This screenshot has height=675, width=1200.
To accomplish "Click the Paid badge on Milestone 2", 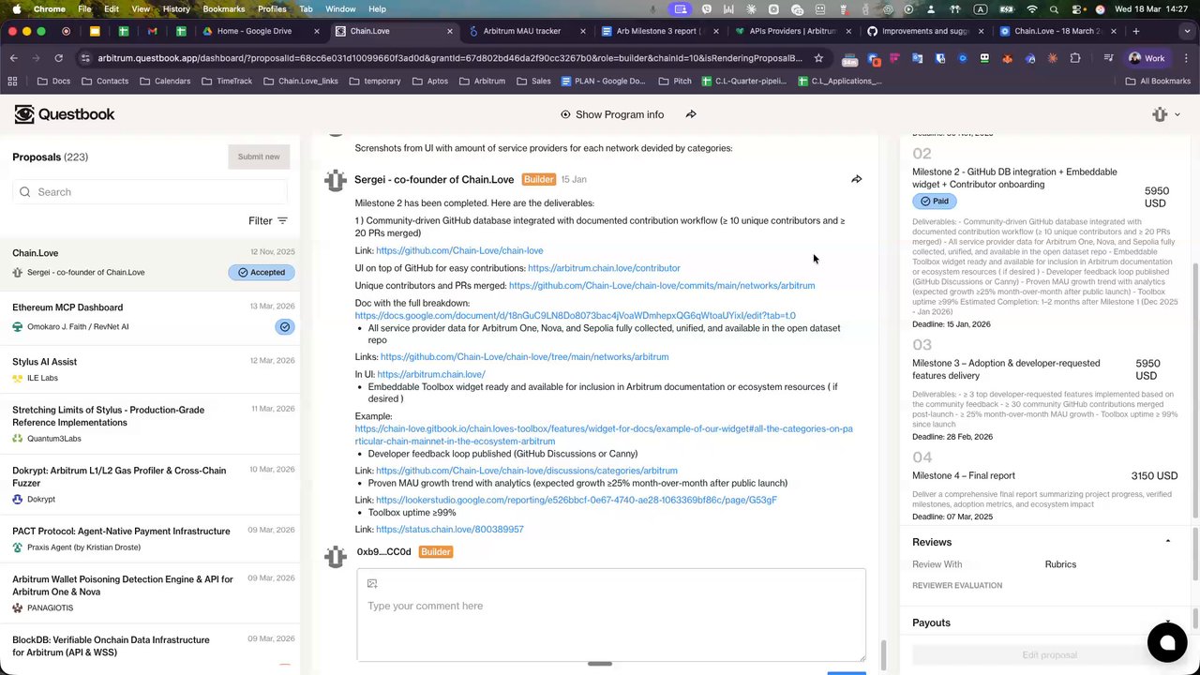I will (934, 202).
